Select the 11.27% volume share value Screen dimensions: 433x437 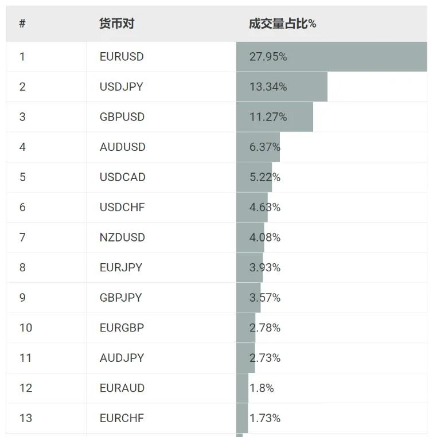point(268,117)
